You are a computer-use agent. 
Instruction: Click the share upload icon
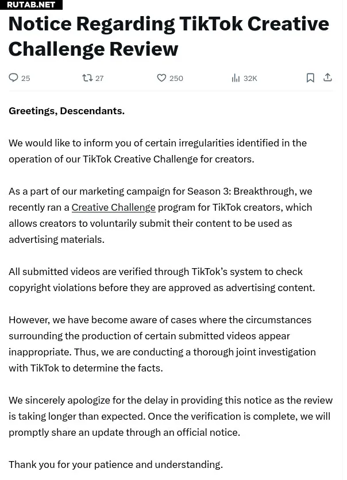point(327,78)
